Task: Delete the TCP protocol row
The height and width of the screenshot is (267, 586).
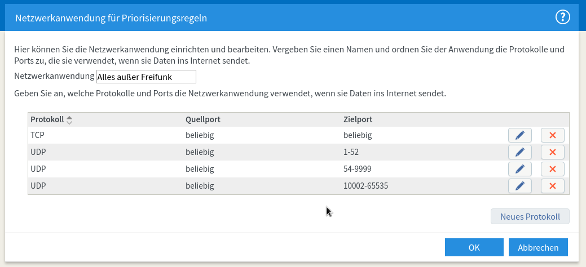Action: [x=552, y=135]
